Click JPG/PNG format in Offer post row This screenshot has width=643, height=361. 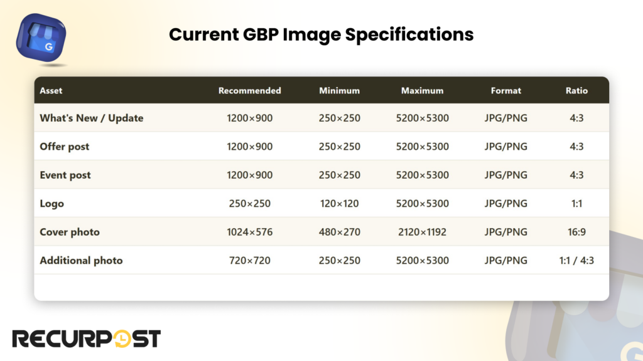(505, 147)
